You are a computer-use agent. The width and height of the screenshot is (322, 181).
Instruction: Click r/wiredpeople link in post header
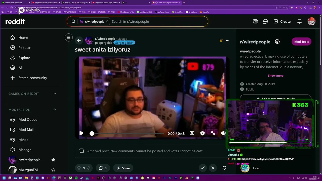pyautogui.click(x=105, y=39)
